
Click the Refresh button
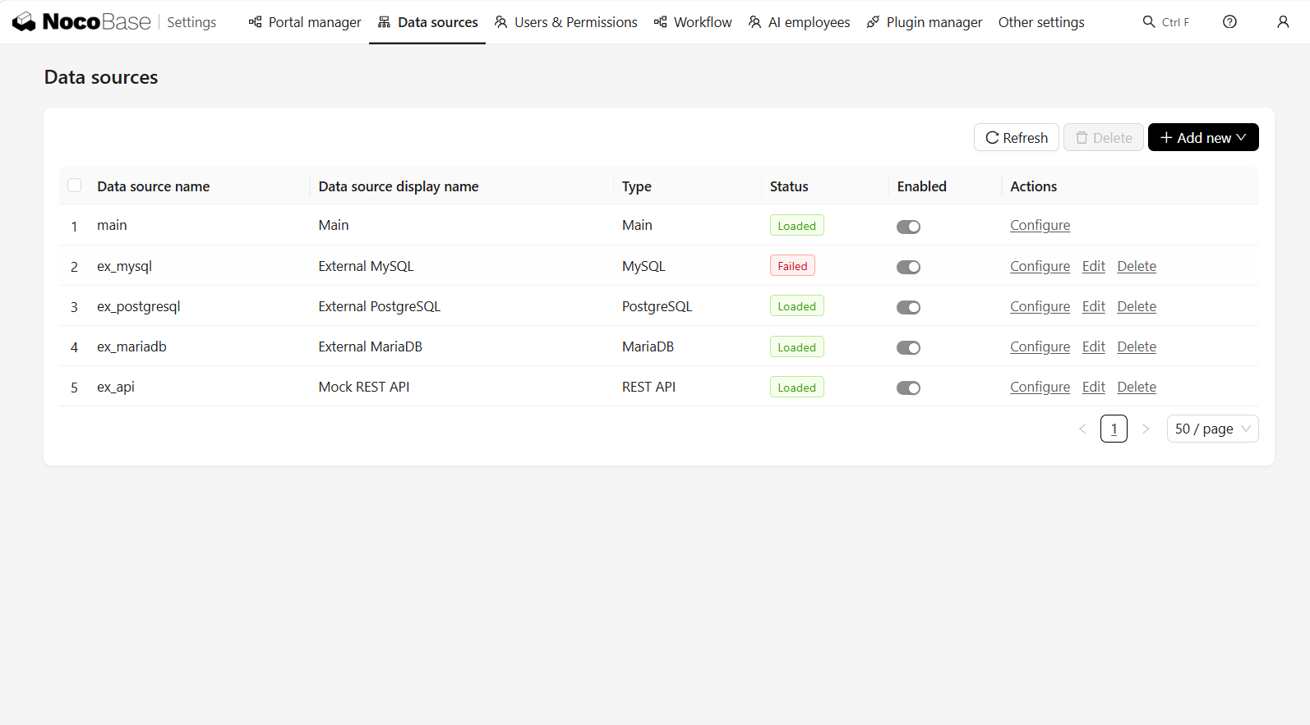pos(1017,137)
